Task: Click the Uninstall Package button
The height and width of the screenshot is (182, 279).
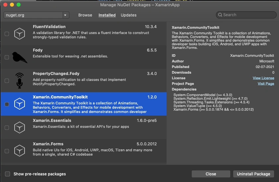Action: click(253, 174)
